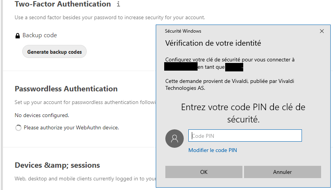This screenshot has height=190, width=333.
Task: Click 'Please authorize your WebAuthn device.' message
Action: tap(71, 127)
